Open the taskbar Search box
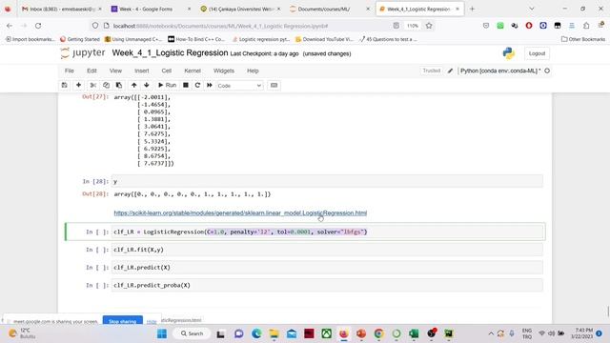The width and height of the screenshot is (610, 343). [192, 333]
